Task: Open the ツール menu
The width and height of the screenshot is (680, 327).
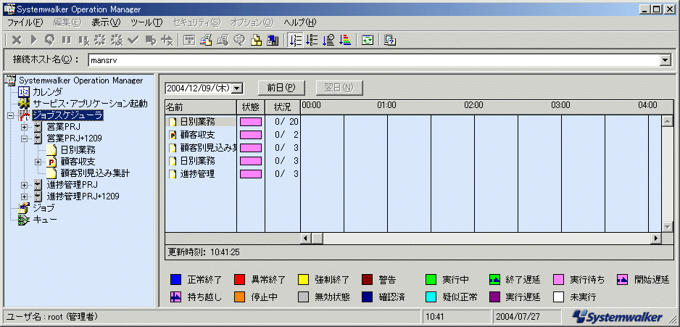Action: point(146,22)
